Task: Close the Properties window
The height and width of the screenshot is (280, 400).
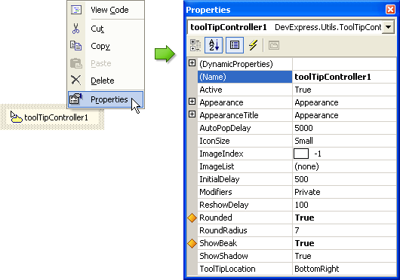Action: (390, 10)
